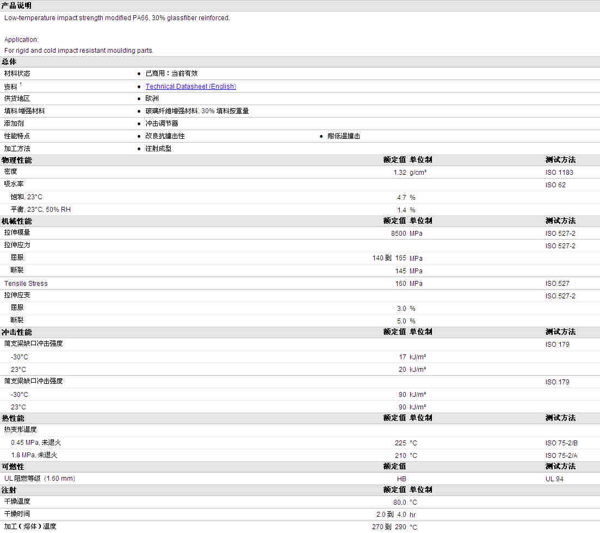Select saturation value 4.7 %
600x533 pixels.
tap(406, 198)
